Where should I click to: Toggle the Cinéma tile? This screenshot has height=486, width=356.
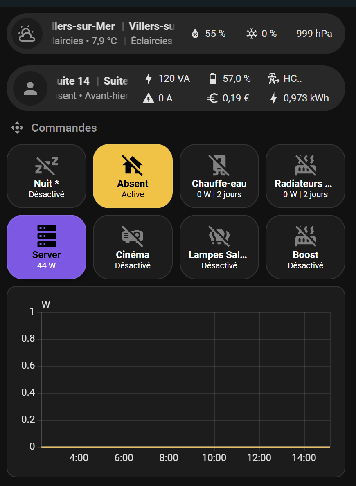click(x=133, y=247)
